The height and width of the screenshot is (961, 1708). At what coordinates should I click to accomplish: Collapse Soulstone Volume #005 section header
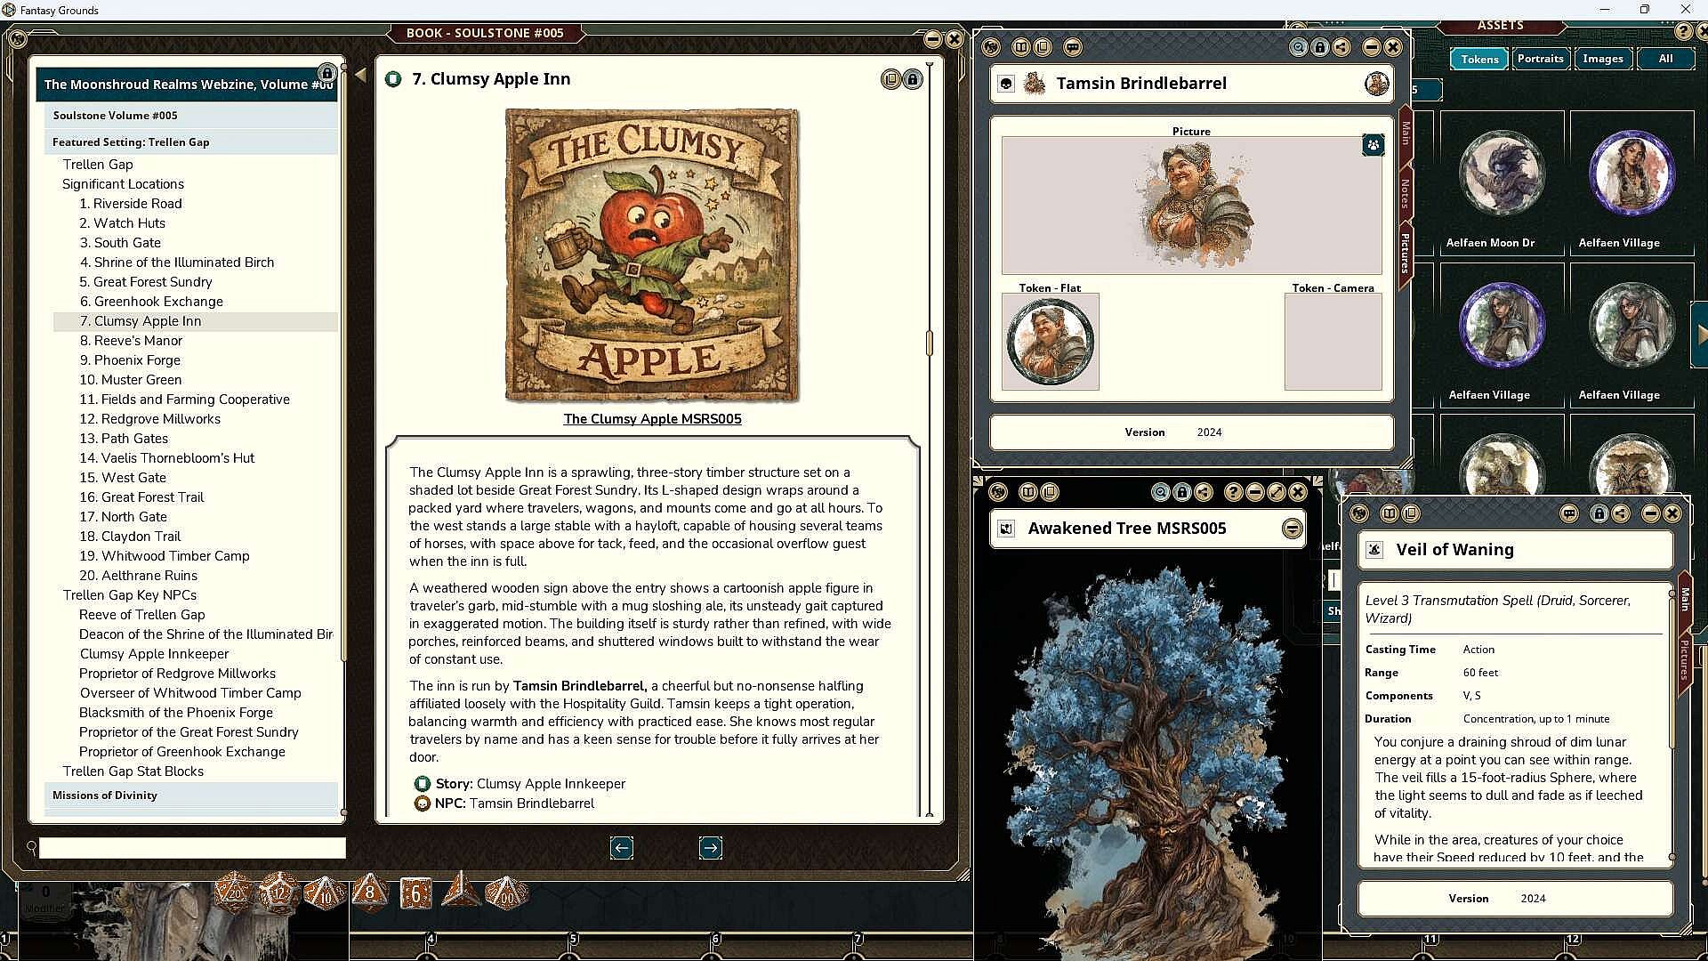[x=190, y=115]
